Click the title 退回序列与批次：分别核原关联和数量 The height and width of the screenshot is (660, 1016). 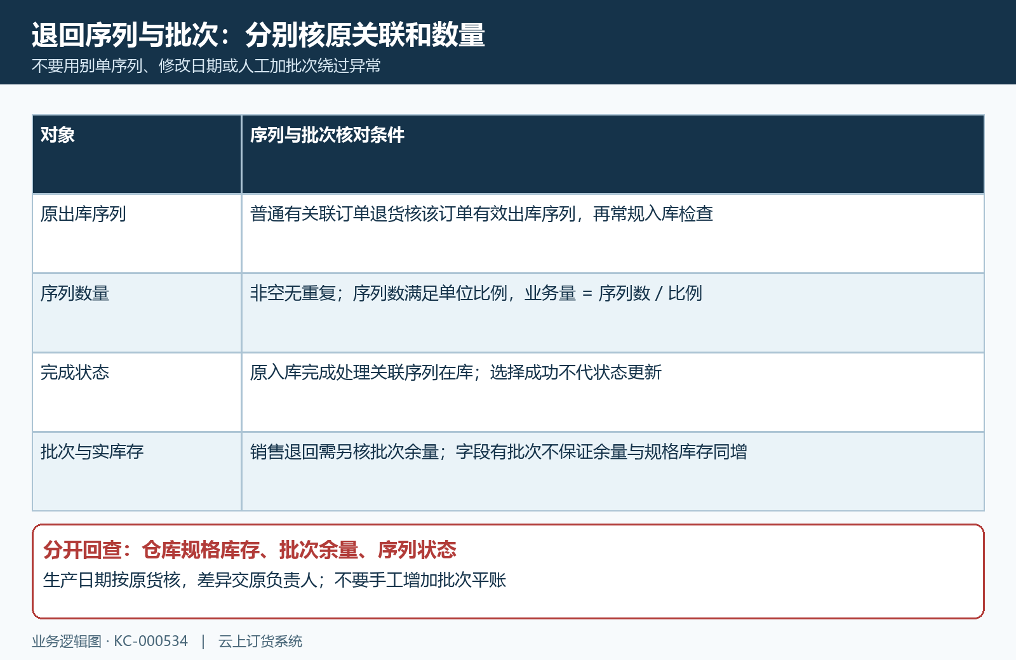[x=258, y=35]
